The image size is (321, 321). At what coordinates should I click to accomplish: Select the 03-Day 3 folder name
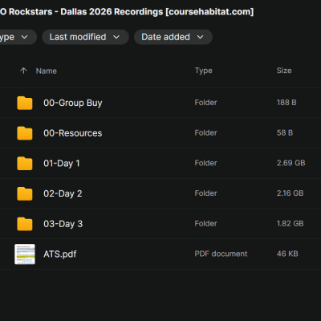(x=63, y=224)
